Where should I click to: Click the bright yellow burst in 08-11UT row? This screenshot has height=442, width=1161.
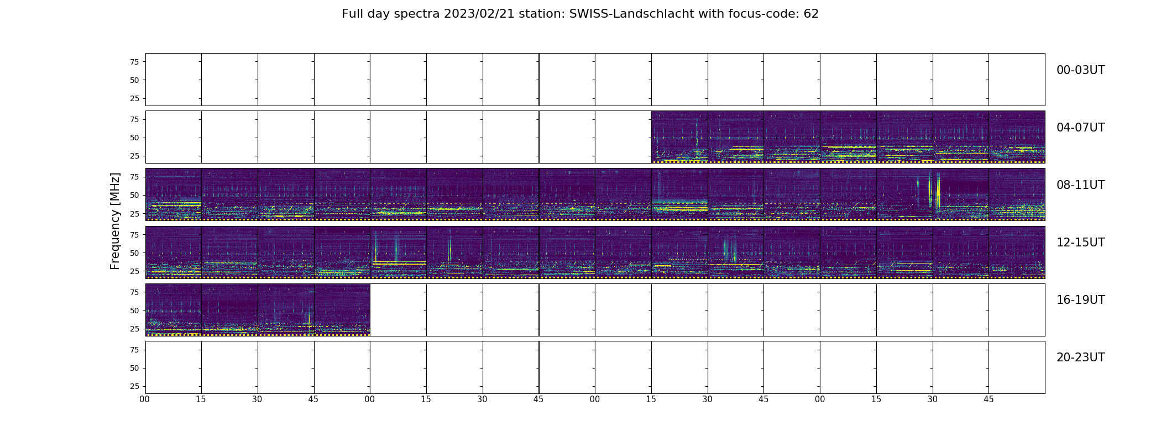coord(938,193)
